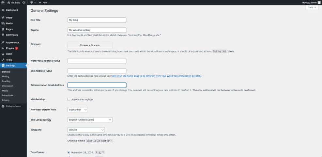Viewport: 322px width, 157px height.
Task: Click the WordPress Address (URL) field
Action: pyautogui.click(x=97, y=61)
